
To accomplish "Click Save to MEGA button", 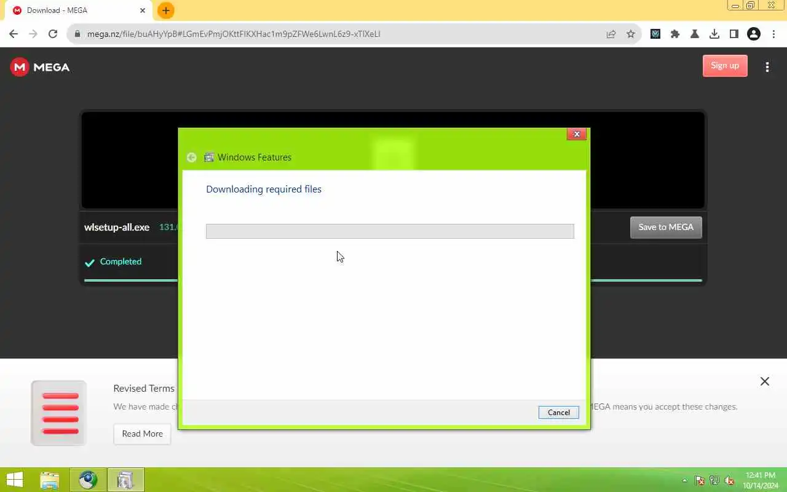I will pos(666,227).
